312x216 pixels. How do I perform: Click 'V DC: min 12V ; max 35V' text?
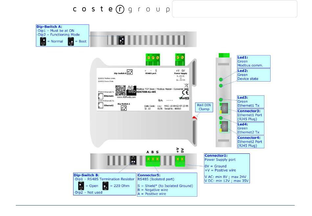(226, 181)
